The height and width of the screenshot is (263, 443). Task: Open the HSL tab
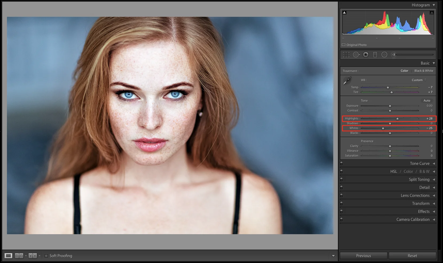pos(394,172)
